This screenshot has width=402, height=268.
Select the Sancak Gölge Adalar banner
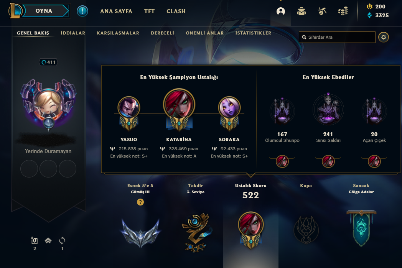(361, 228)
